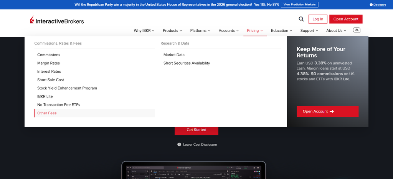Expand the Why IBKR menu

(144, 31)
